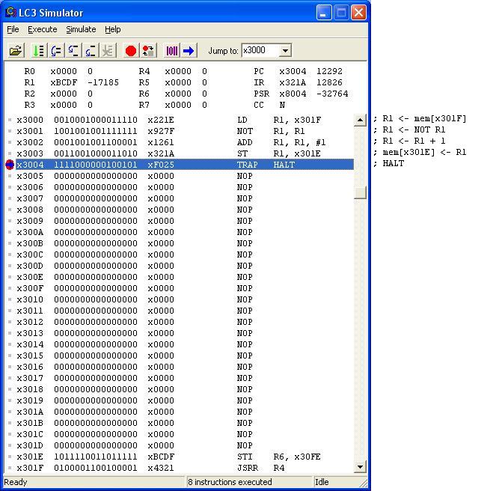Open the Simulate menu
The height and width of the screenshot is (491, 496).
(81, 29)
